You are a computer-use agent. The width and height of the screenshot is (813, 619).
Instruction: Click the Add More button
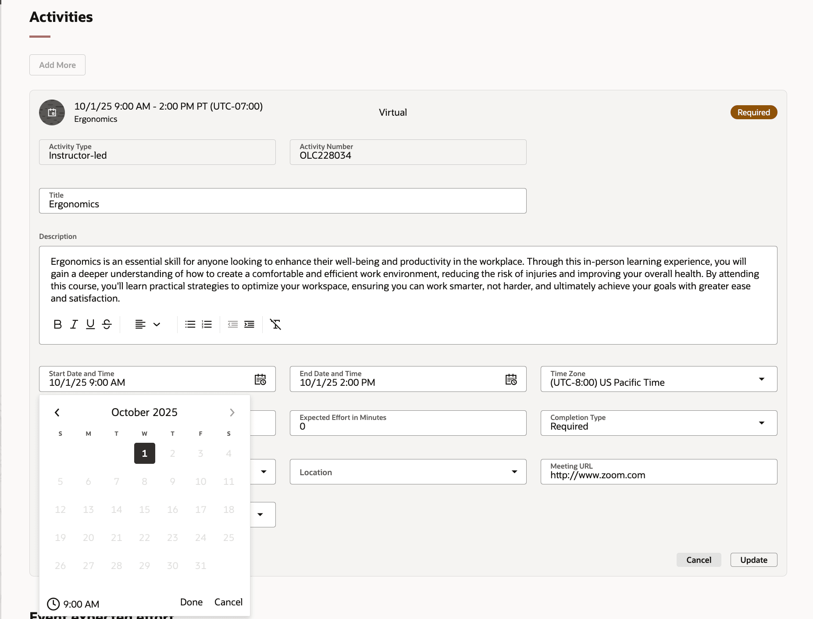[x=57, y=64]
